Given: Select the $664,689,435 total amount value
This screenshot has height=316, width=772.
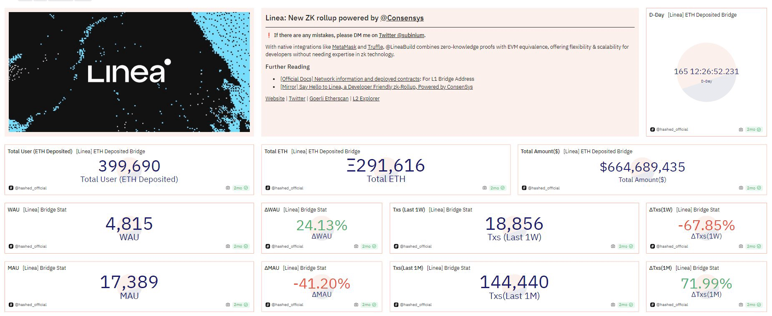Looking at the screenshot, I should click(x=642, y=167).
